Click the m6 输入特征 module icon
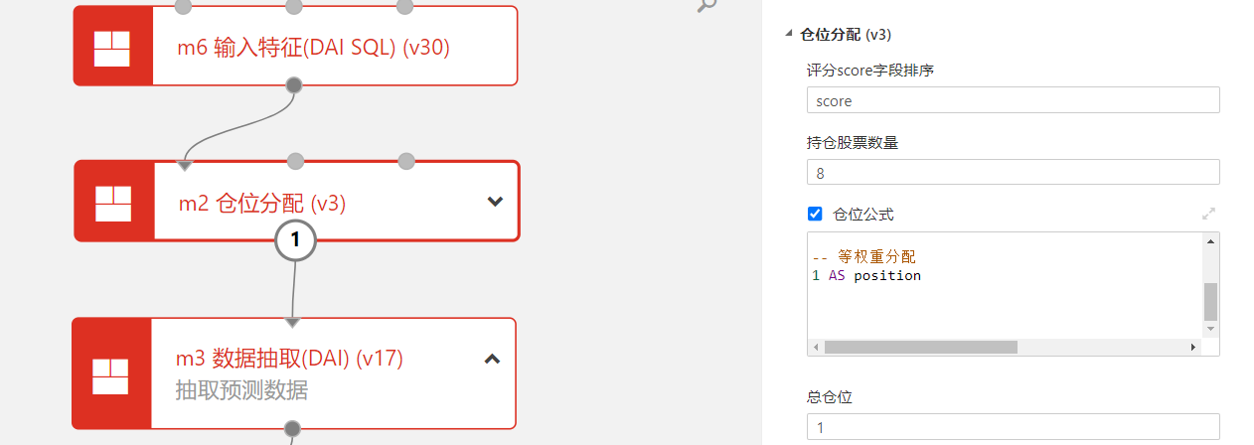The width and height of the screenshot is (1254, 445). coord(111,48)
